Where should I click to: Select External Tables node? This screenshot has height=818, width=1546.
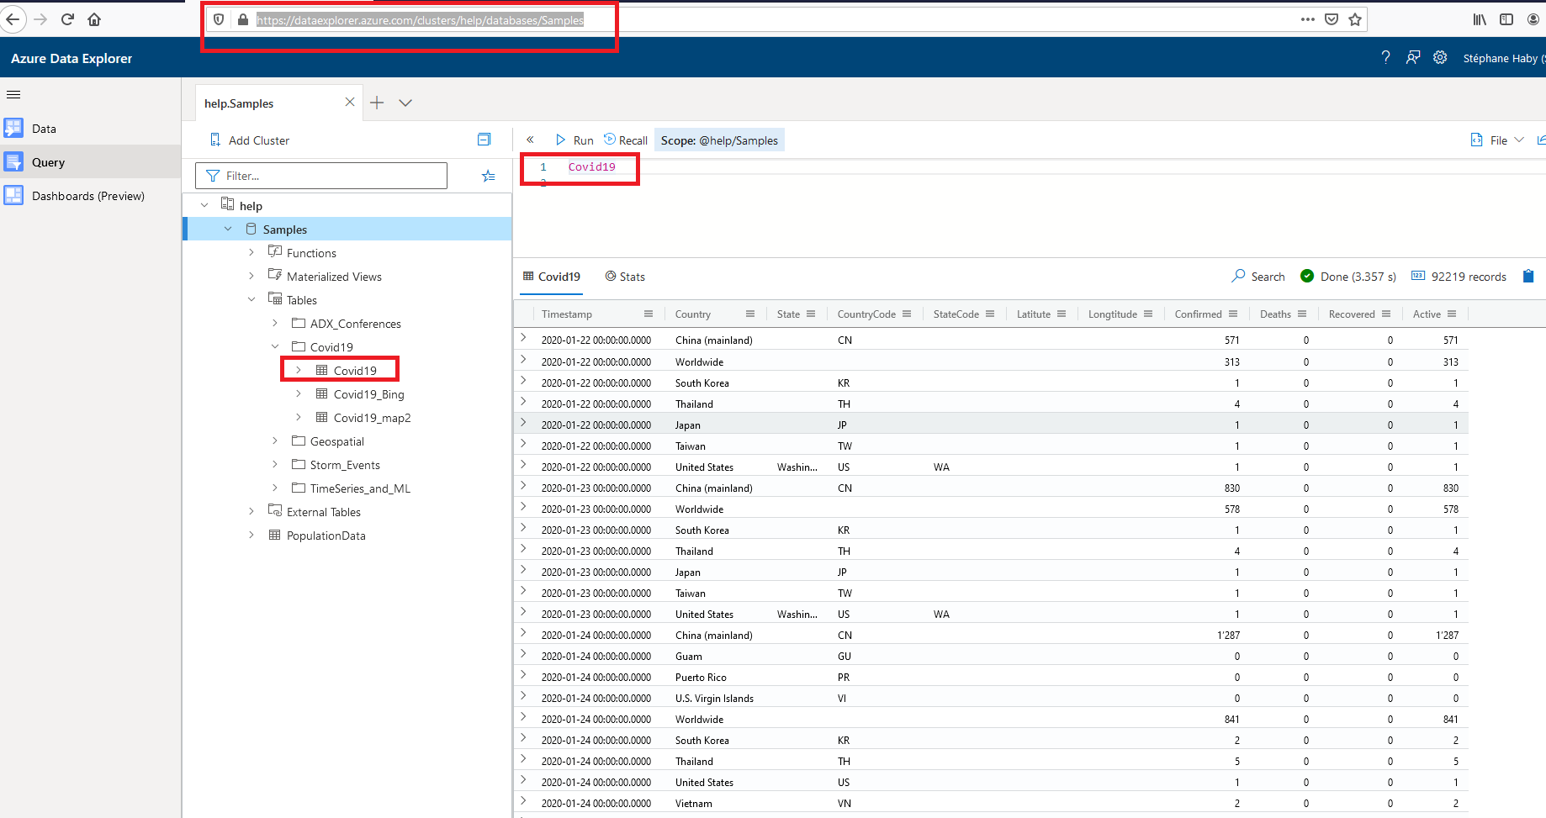point(324,512)
